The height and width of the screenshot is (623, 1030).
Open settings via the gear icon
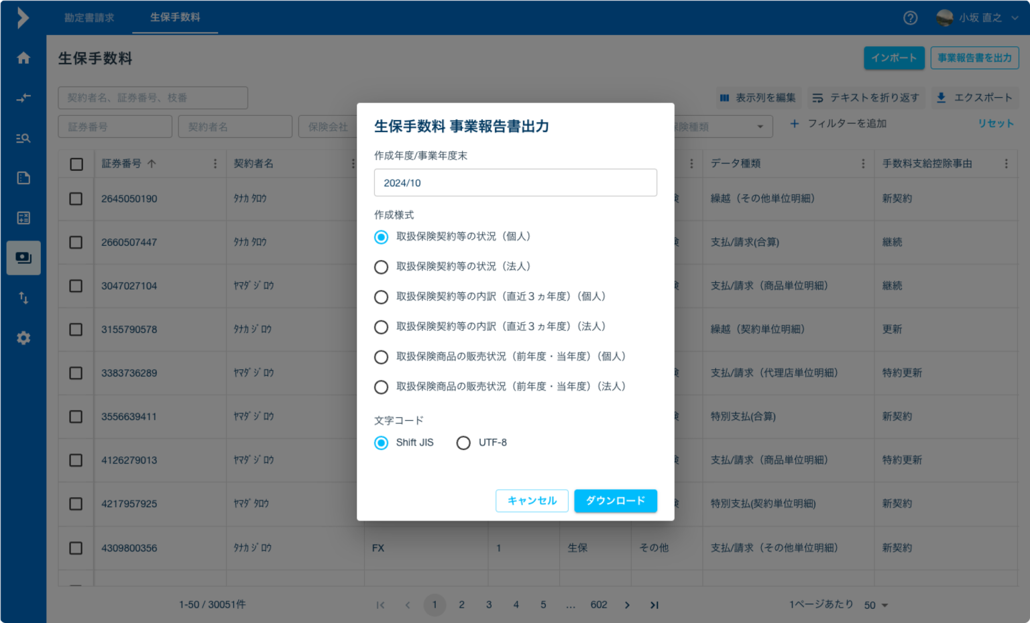23,338
